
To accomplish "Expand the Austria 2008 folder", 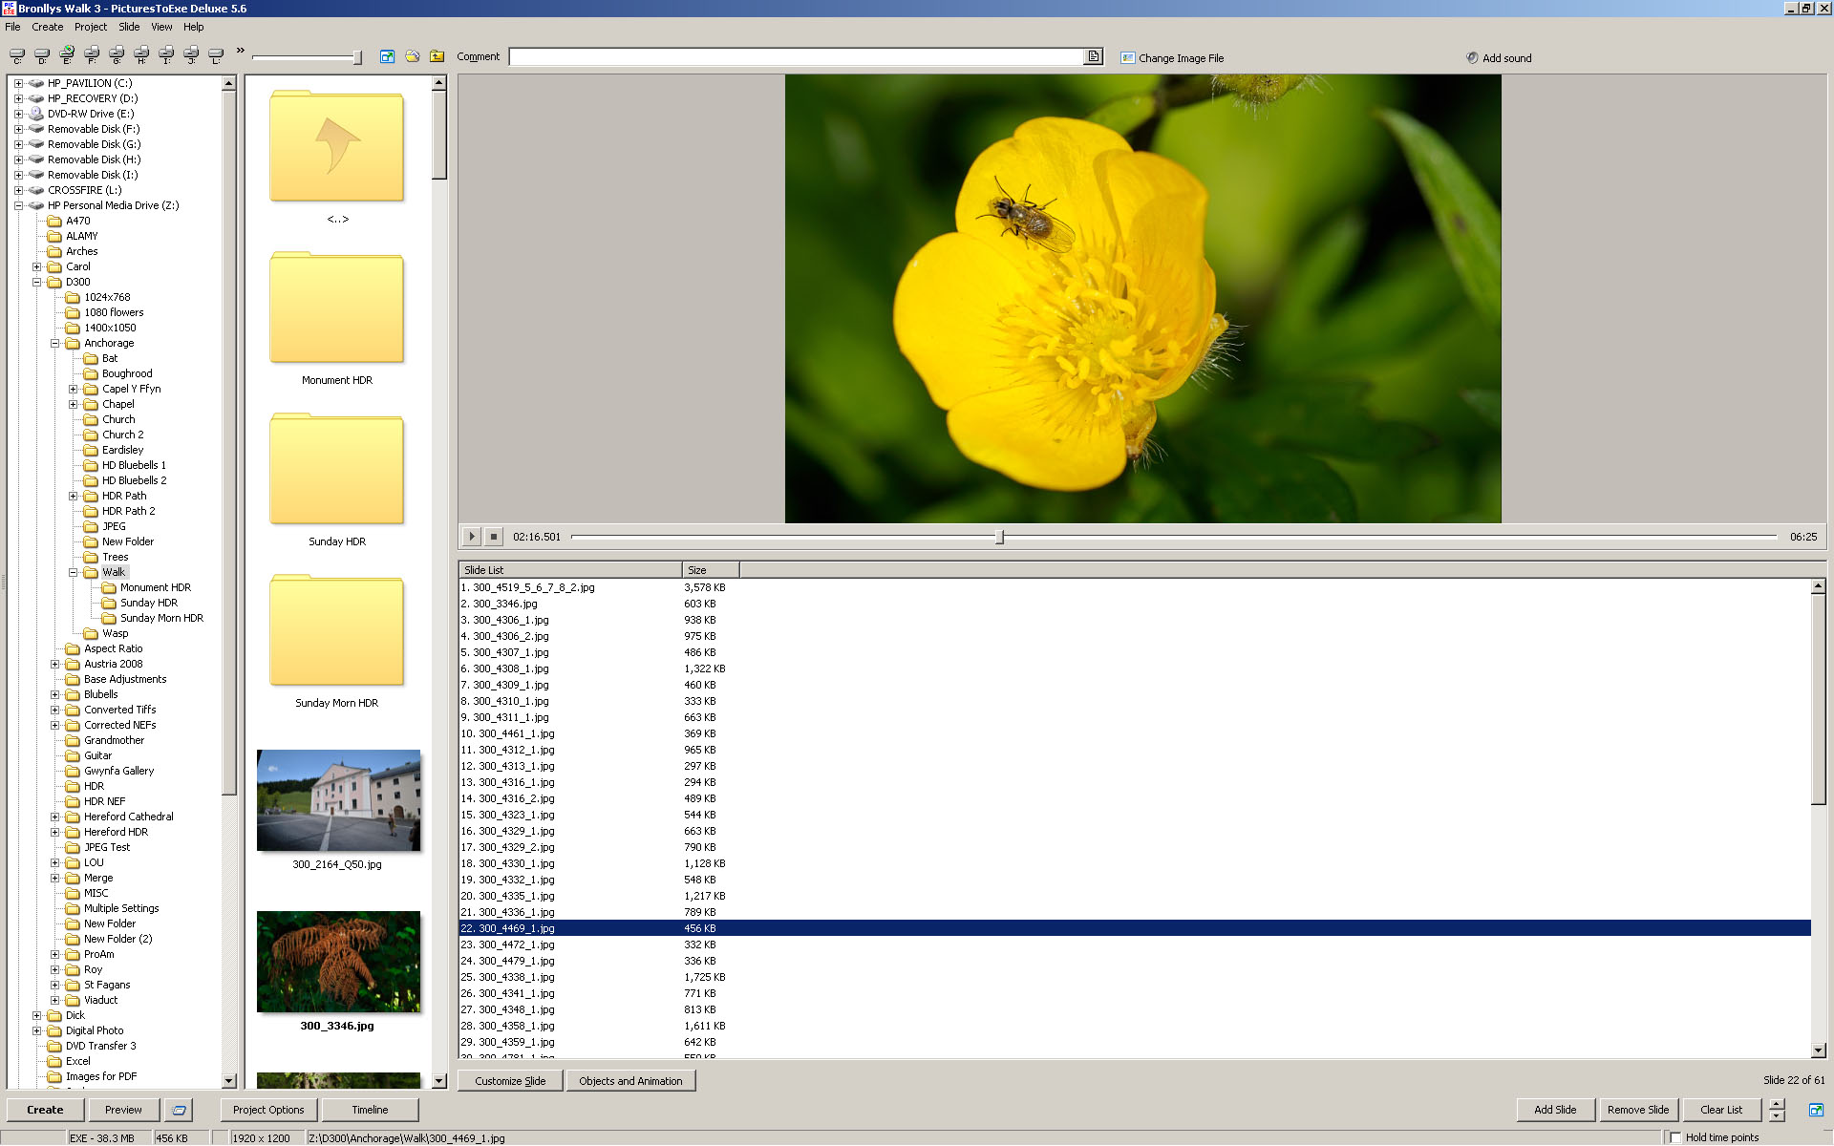I will tap(54, 664).
